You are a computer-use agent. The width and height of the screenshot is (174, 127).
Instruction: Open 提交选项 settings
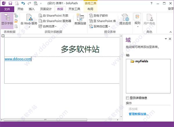click(125, 19)
